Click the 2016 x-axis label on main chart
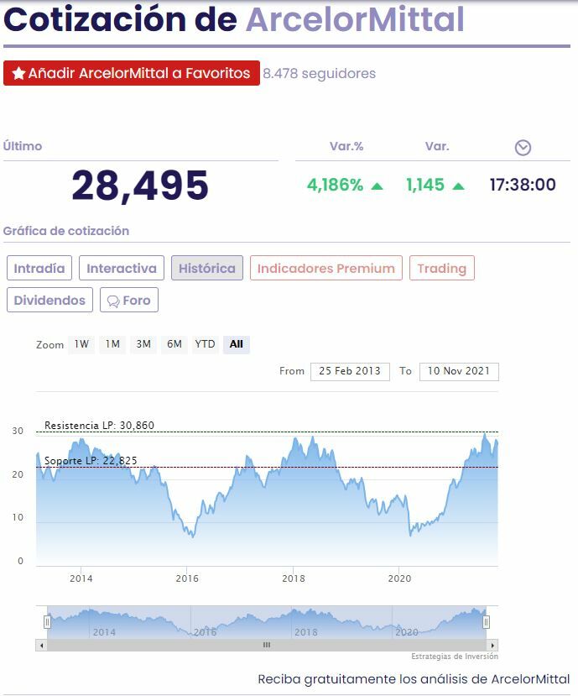 [x=187, y=578]
